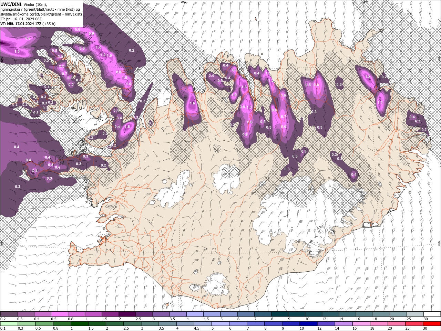Click the violet 12 mm rain scale swatch
Image resolution: width=441 pixels, height=331 pixels.
click(326, 324)
